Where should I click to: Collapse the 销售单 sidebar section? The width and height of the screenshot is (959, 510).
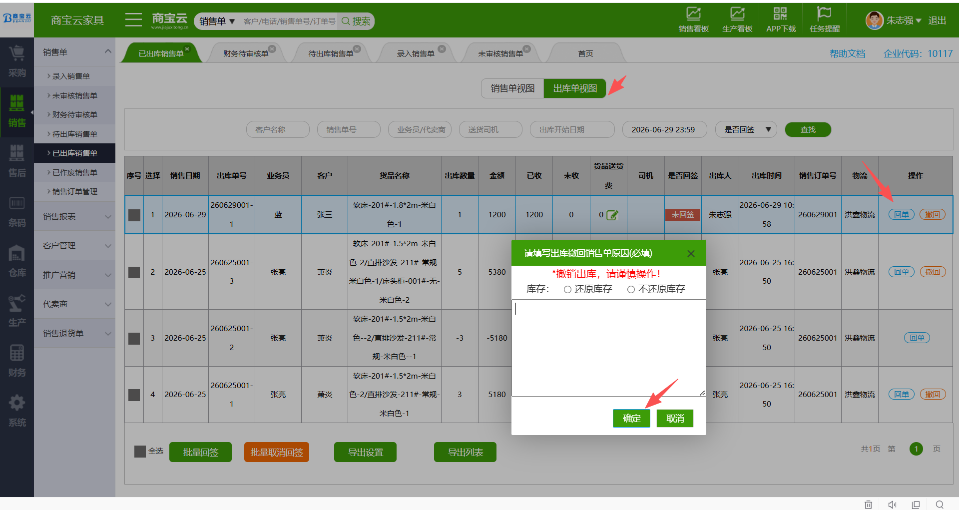[x=108, y=51]
